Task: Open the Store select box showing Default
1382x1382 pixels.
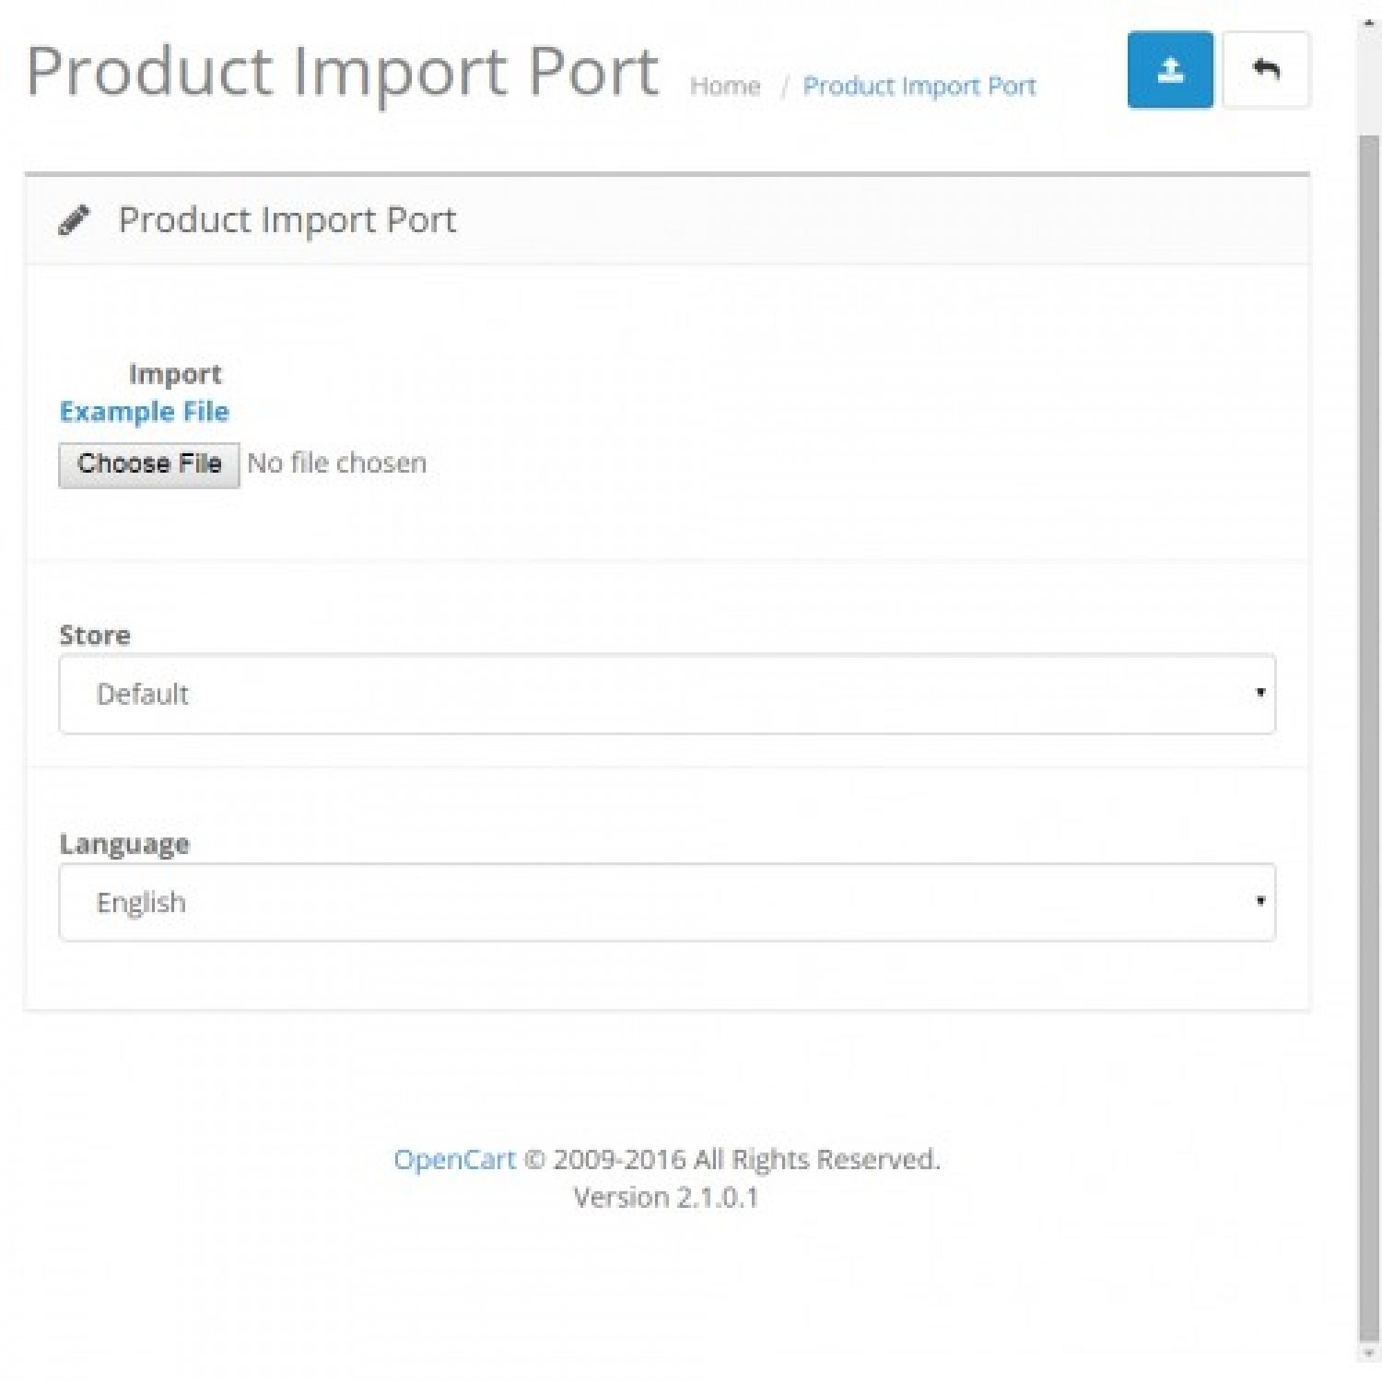Action: [x=665, y=694]
